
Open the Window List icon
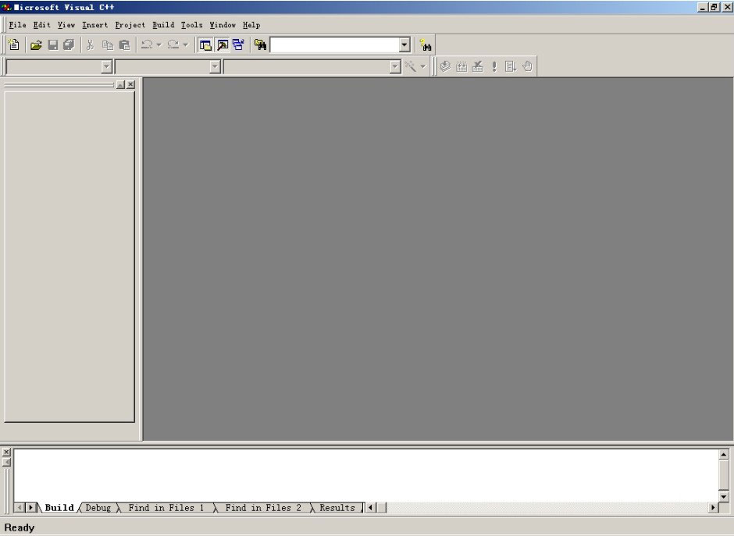click(x=238, y=45)
